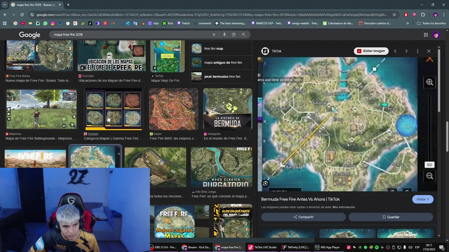Open the Modo Clásico Purgatorio thumbnail
Image resolution: width=449 pixels, height=252 pixels.
click(221, 167)
